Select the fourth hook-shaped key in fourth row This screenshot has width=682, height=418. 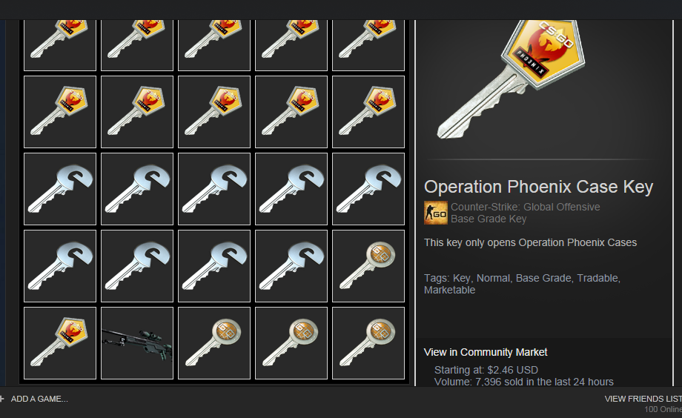291,266
